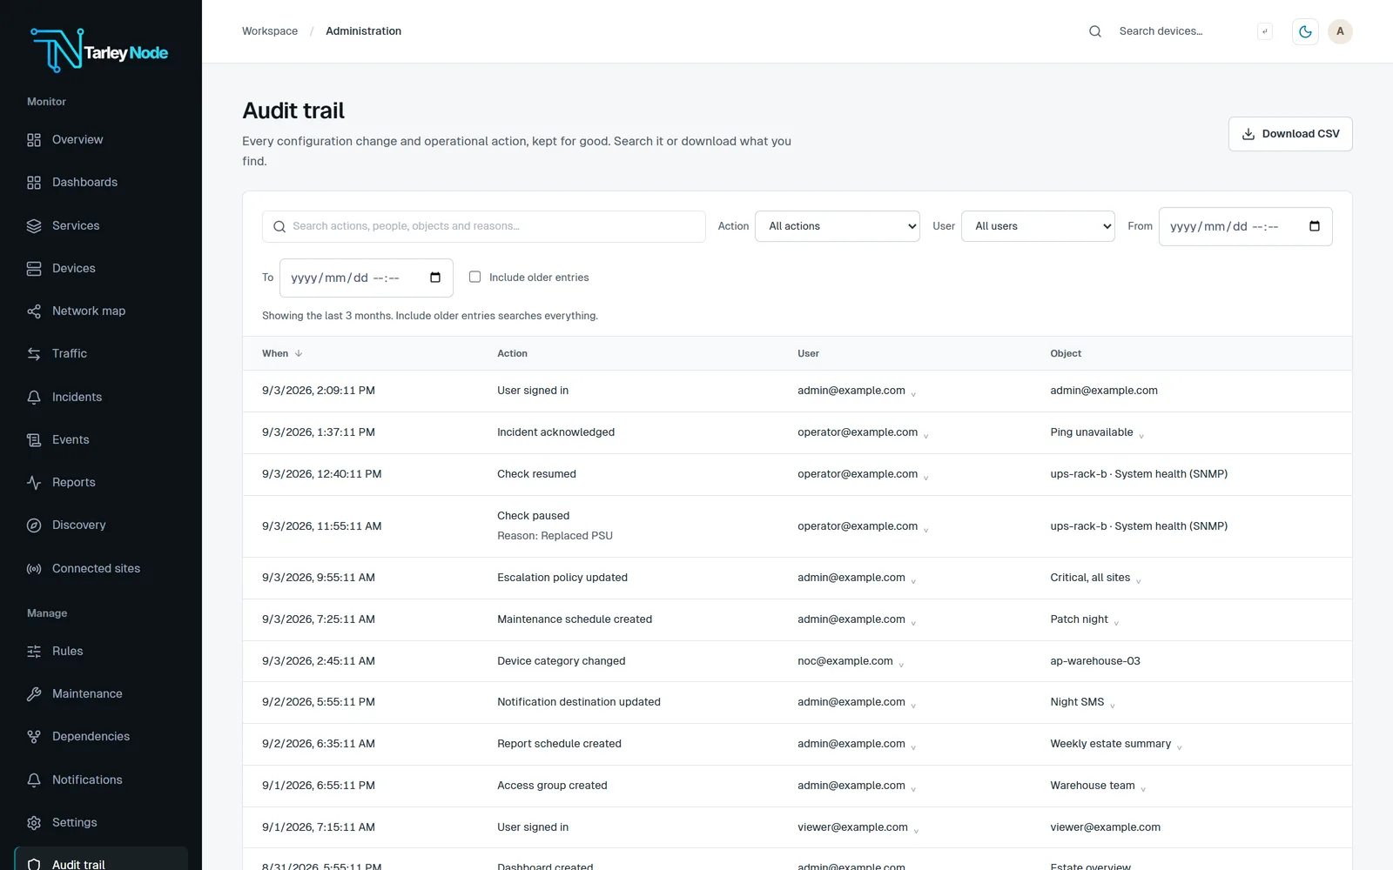1393x870 pixels.
Task: Click the Download CSV button
Action: coord(1290,134)
